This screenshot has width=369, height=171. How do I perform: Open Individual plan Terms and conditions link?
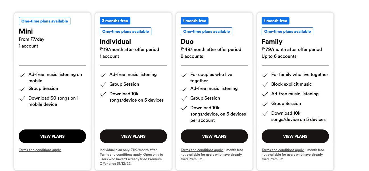click(x=121, y=154)
